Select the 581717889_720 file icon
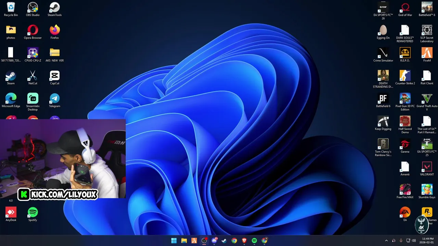438x246 pixels. 11,55
